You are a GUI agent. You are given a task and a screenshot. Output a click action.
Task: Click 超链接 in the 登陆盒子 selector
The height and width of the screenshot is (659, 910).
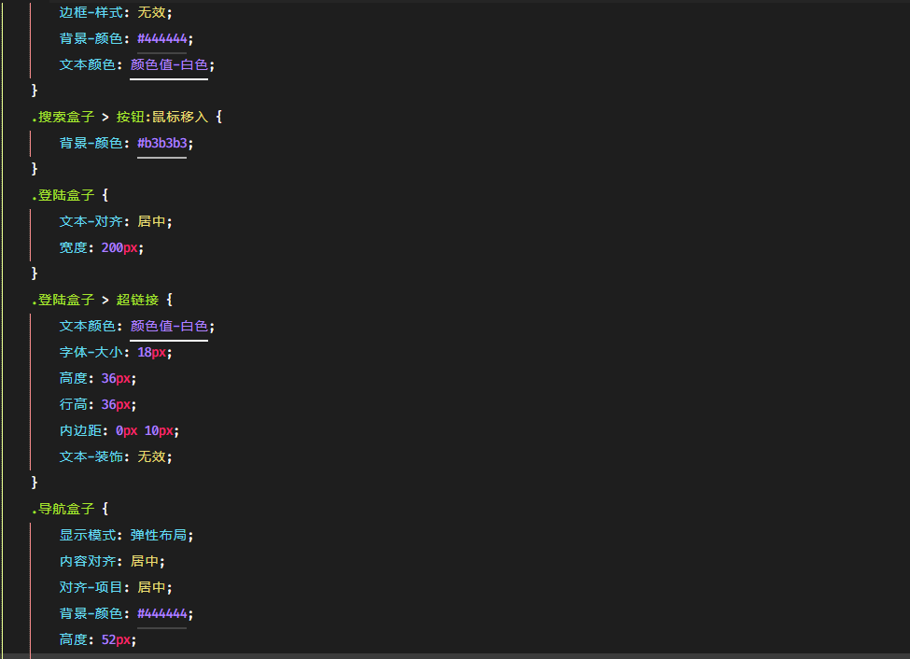(x=137, y=300)
